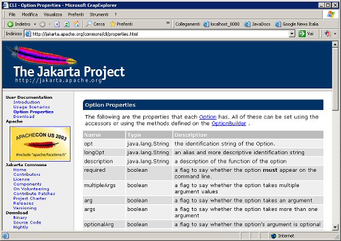This screenshot has width=341, height=241.
Task: Click the vertical scrollbar thumb
Action: 335,79
